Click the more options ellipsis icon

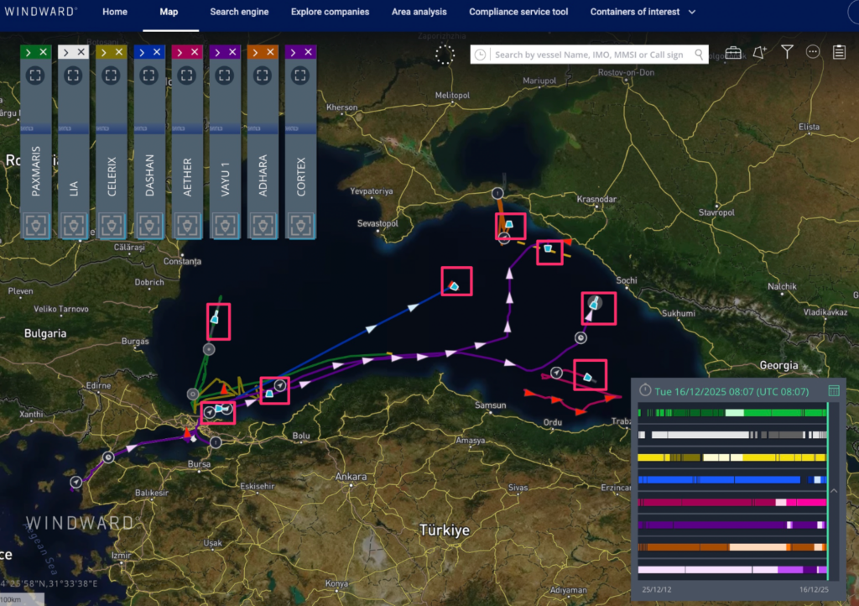click(813, 53)
